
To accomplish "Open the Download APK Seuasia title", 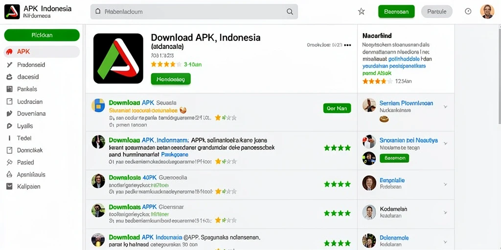I will click(x=142, y=103).
